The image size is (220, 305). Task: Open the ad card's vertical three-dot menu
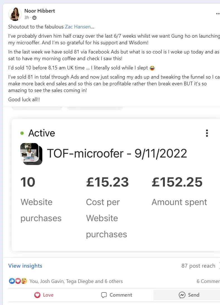[207, 133]
